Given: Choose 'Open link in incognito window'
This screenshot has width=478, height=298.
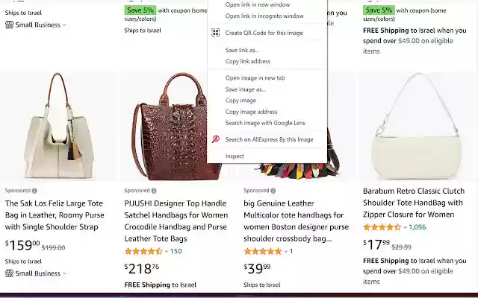Looking at the screenshot, I should tap(264, 16).
